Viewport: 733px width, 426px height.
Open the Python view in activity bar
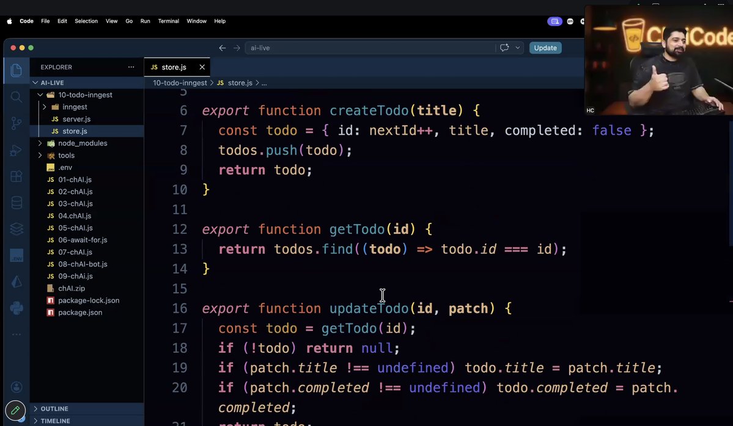(x=17, y=308)
